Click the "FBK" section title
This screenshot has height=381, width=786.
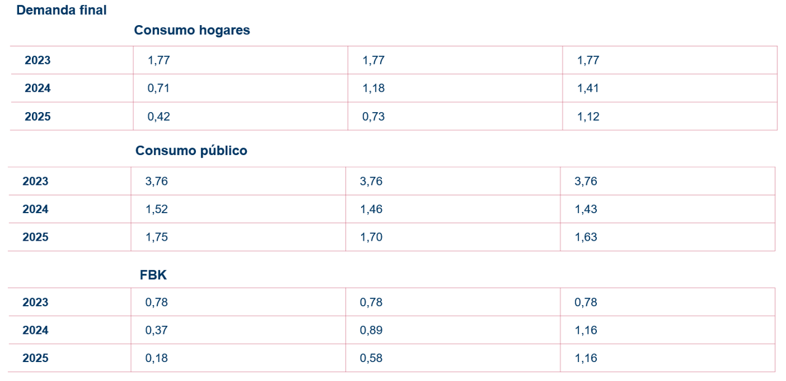[x=154, y=276]
